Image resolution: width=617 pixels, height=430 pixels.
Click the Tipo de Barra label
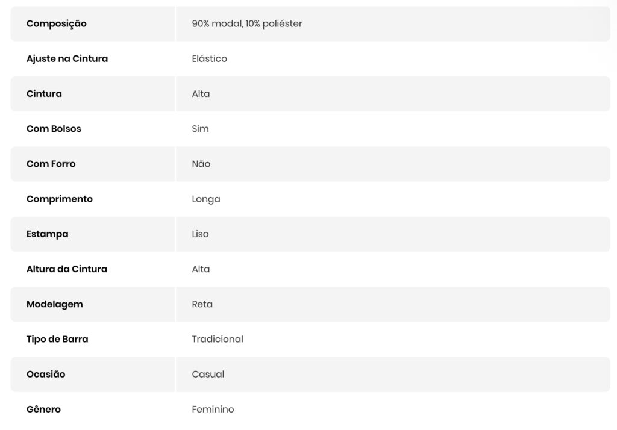(x=57, y=339)
